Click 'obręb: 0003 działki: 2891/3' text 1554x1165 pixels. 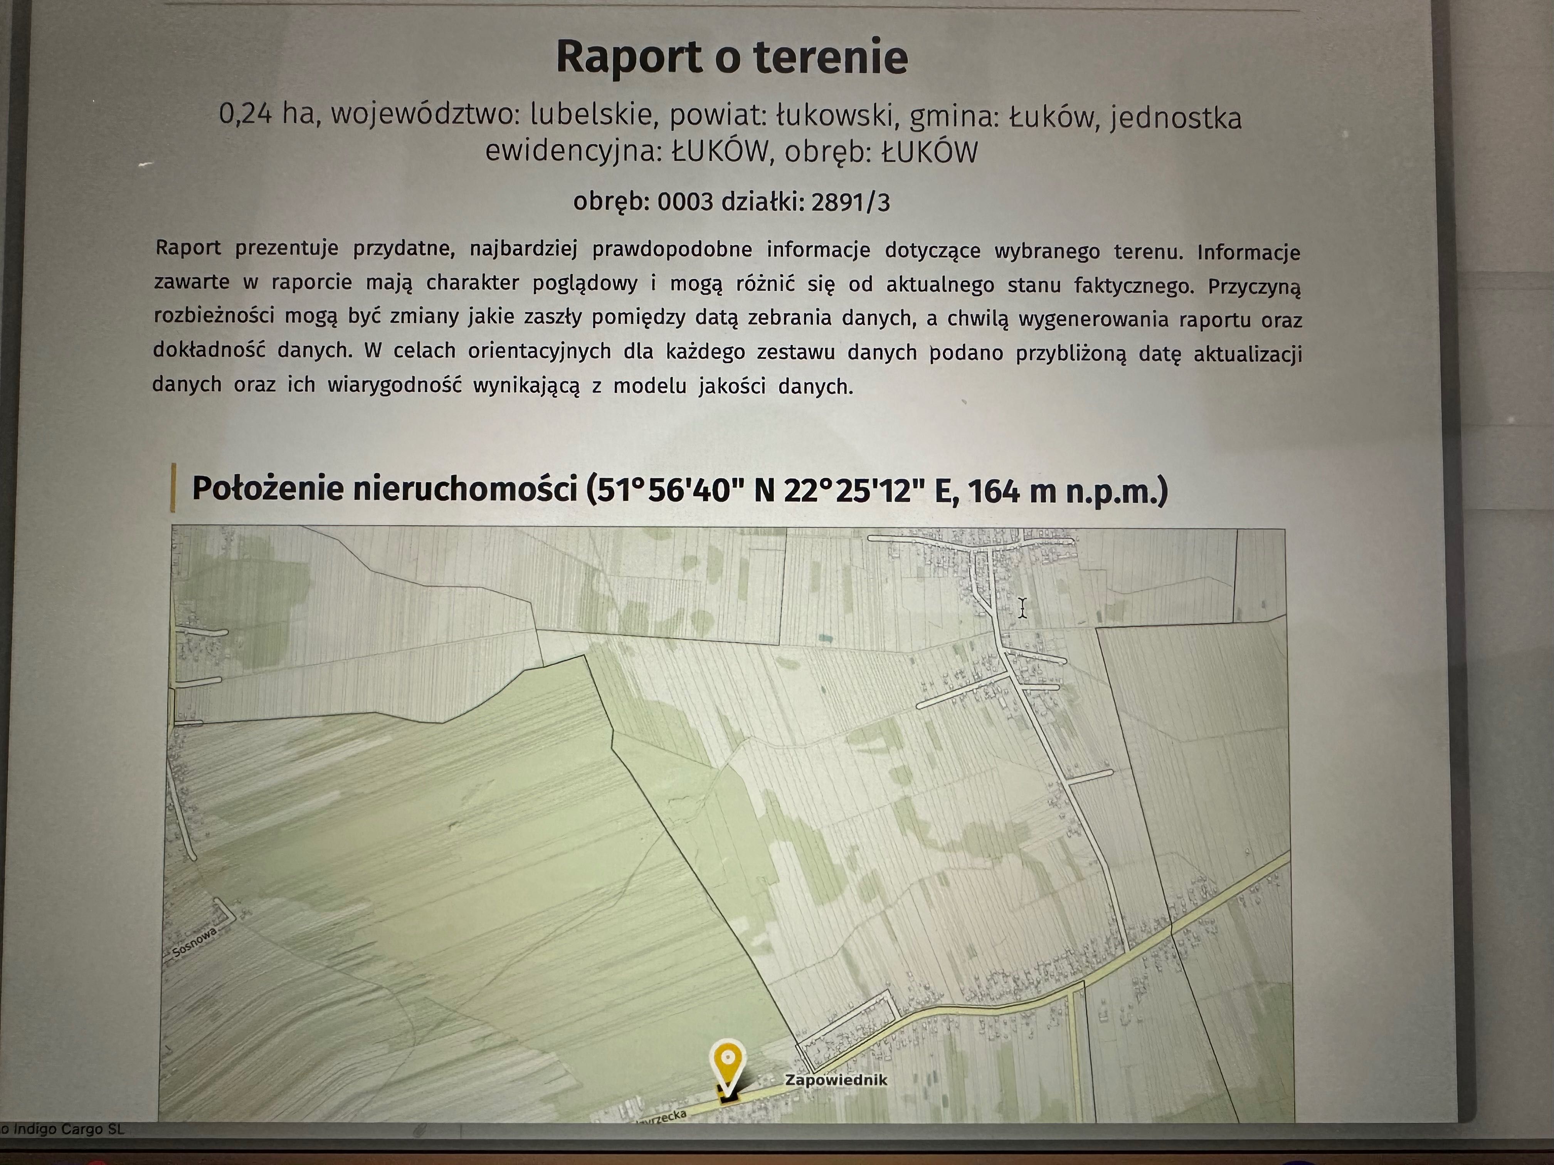point(732,202)
